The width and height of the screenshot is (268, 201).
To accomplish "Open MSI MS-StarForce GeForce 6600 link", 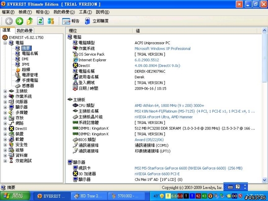I will pos(188,168).
